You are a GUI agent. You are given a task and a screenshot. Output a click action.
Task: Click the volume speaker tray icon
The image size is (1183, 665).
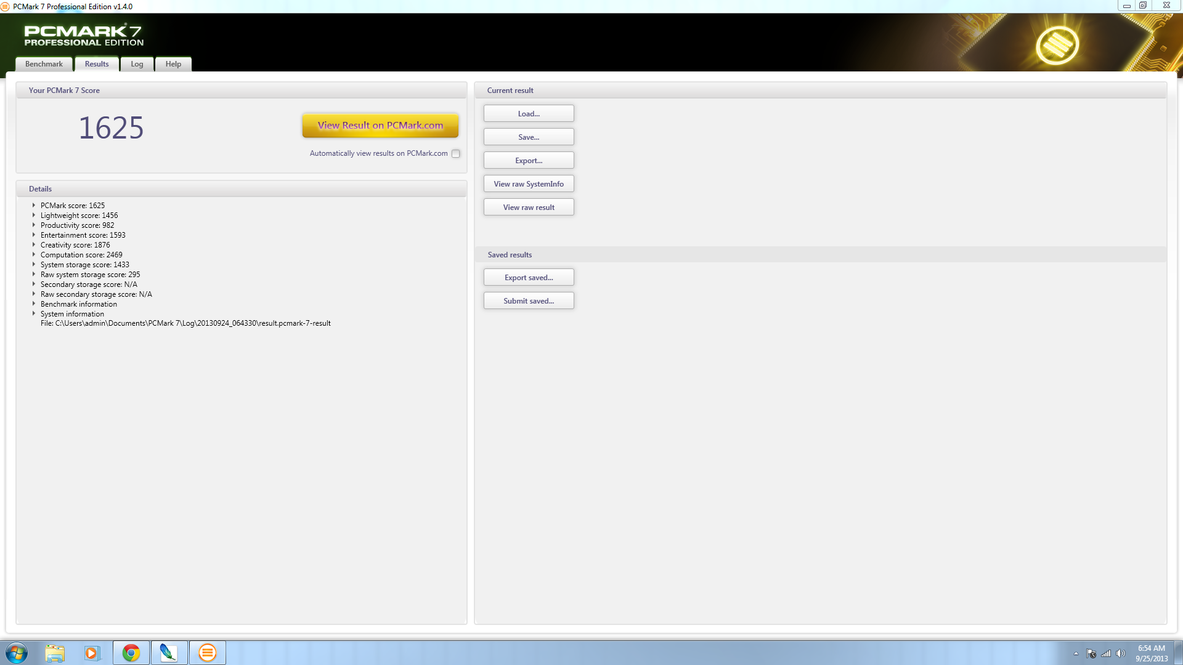(1121, 653)
